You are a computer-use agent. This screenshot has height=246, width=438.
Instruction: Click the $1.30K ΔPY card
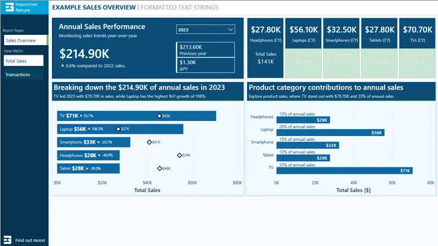(x=205, y=65)
